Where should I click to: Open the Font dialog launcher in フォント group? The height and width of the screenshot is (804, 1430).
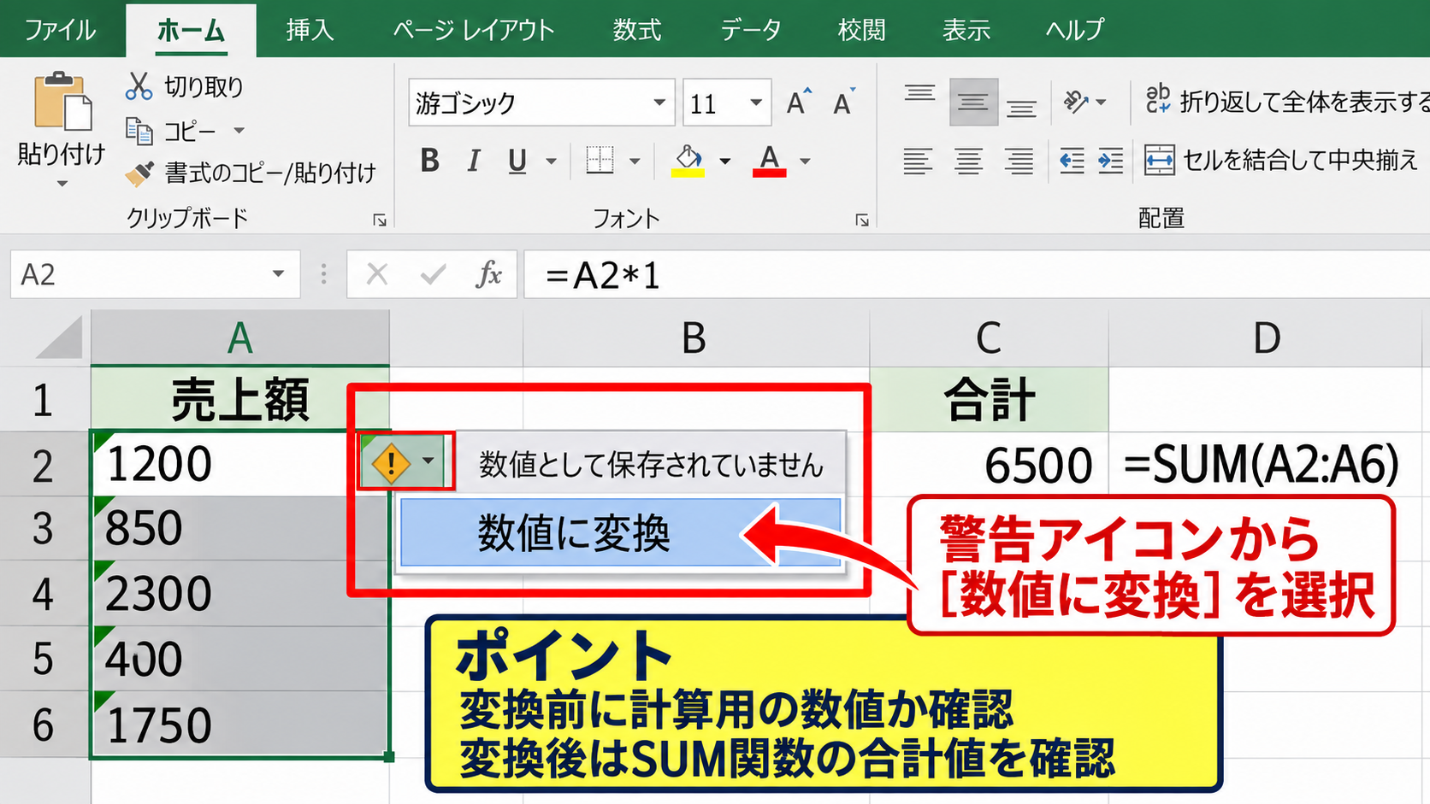[x=862, y=220]
